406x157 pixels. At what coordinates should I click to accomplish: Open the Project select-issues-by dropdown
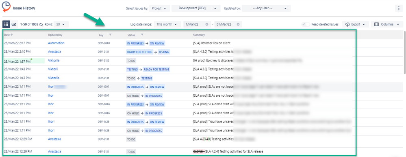[x=159, y=8]
